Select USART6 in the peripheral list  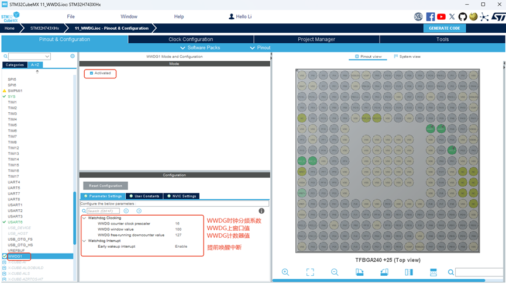(x=15, y=222)
